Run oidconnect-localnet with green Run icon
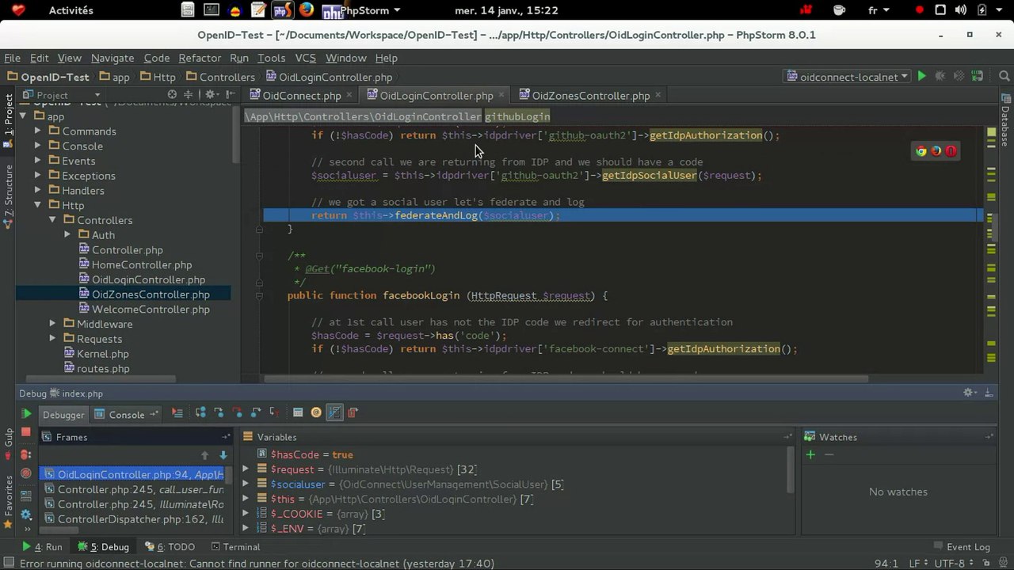 pos(921,77)
